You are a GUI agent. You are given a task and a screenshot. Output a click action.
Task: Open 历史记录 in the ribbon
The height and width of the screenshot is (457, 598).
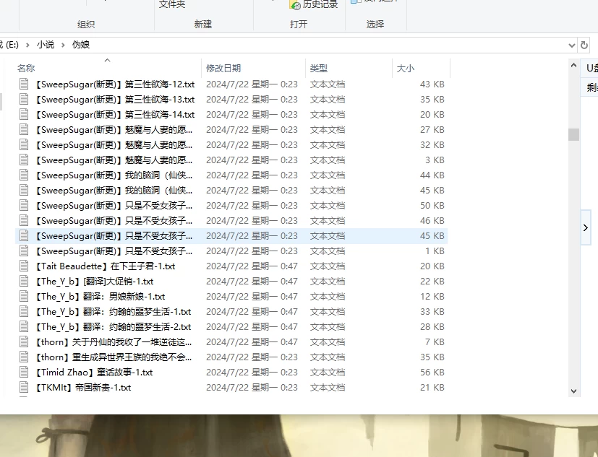click(x=314, y=4)
